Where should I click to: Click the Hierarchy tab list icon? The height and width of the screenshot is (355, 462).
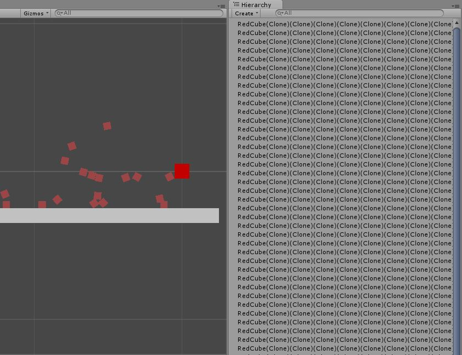[x=236, y=4]
